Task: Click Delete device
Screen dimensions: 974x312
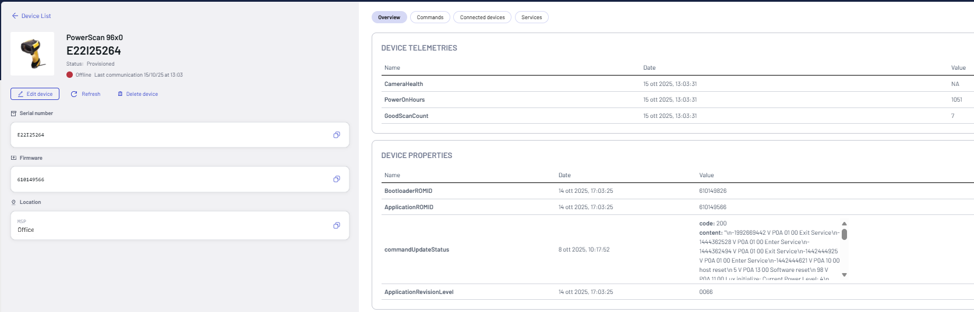Action: pyautogui.click(x=138, y=94)
